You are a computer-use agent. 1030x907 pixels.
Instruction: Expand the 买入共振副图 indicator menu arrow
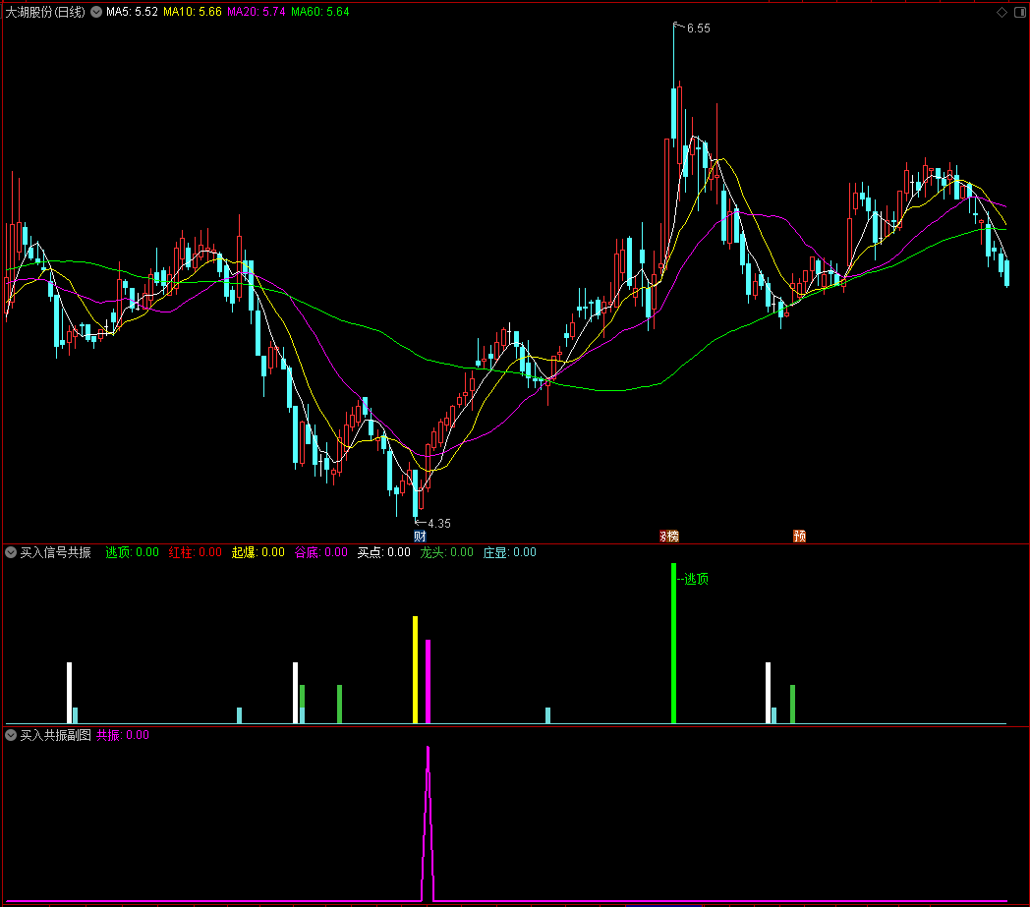coord(11,735)
